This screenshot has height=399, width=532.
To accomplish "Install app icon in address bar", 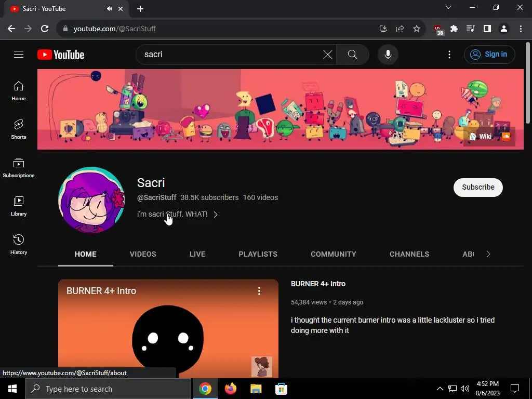I will coord(383,29).
